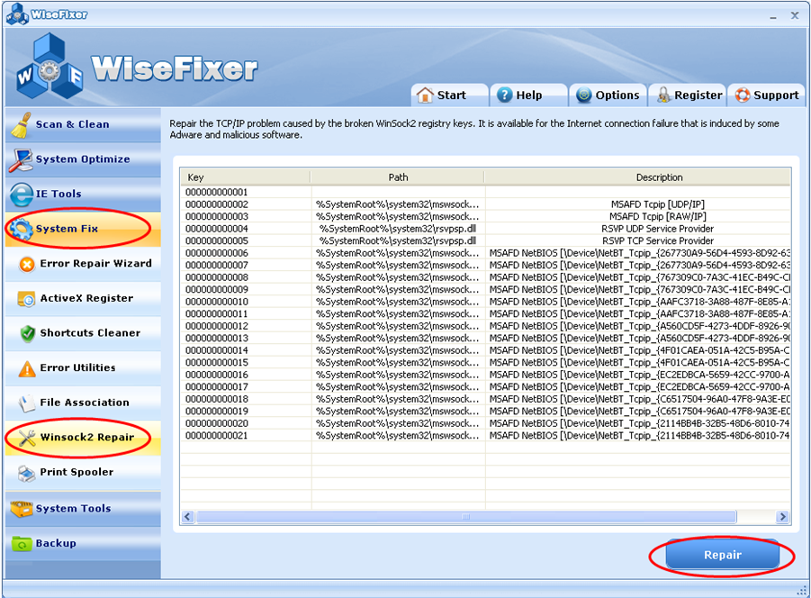The height and width of the screenshot is (598, 811).
Task: Select MSAFD Tcpip [RAW/IP] description
Action: coord(657,216)
